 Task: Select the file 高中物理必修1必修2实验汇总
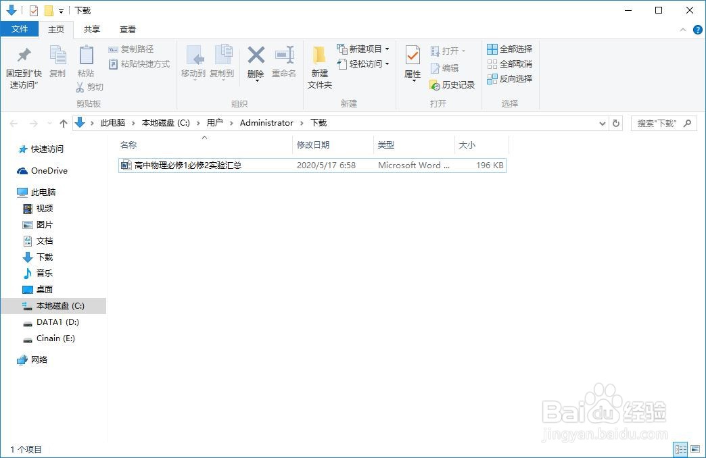click(312, 165)
